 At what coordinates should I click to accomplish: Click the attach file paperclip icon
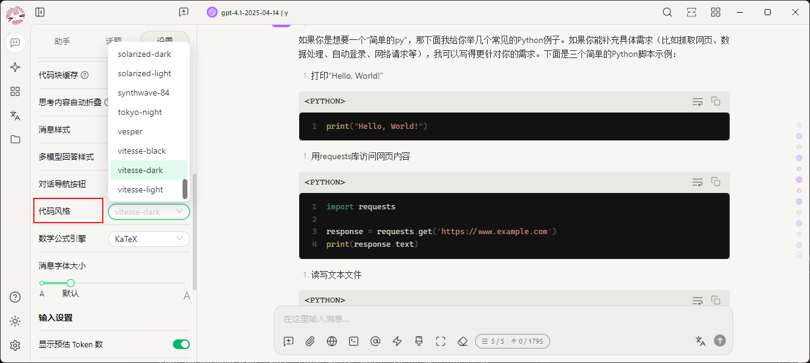tap(310, 341)
